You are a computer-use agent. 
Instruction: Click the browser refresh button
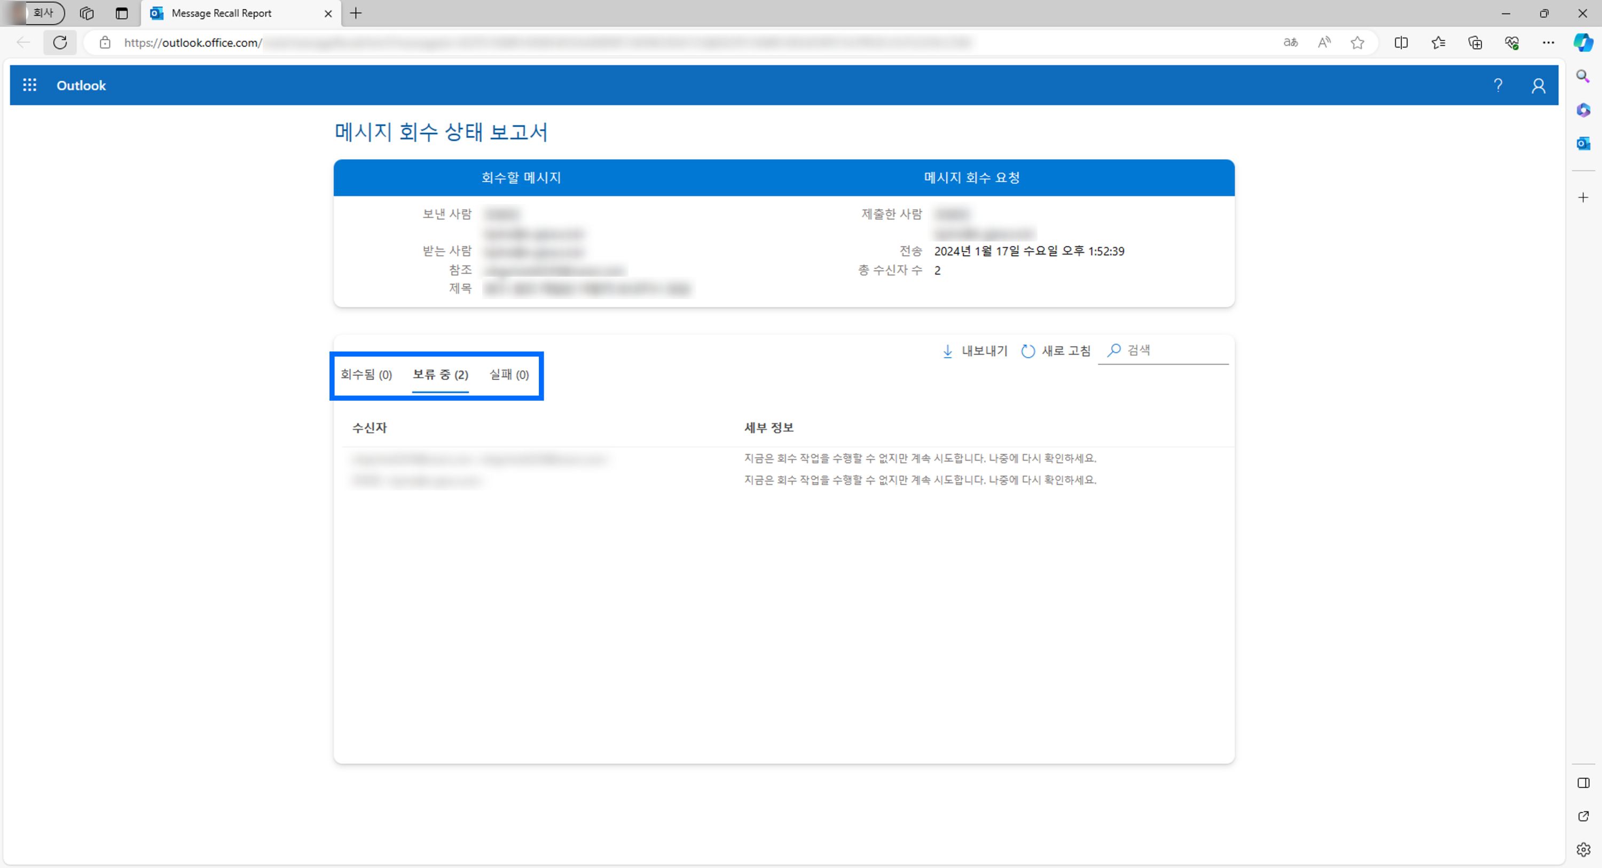coord(60,42)
